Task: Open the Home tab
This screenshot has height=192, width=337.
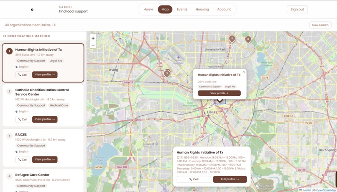Action: coord(148,10)
